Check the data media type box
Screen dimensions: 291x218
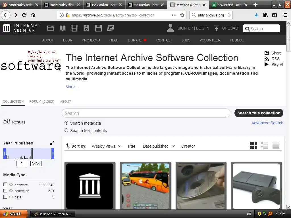(x=5, y=197)
